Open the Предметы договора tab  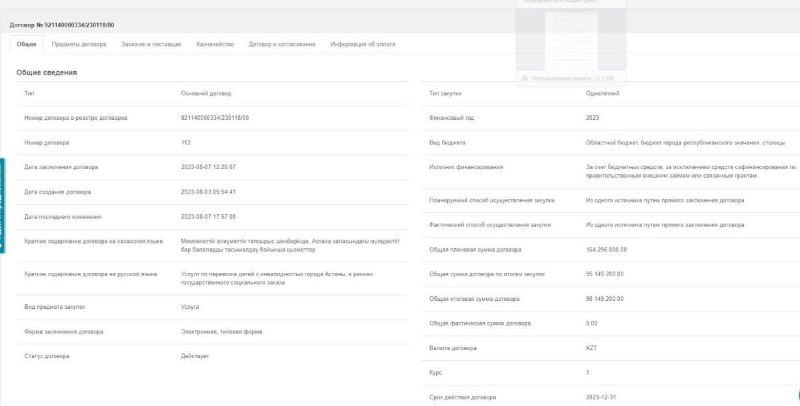79,44
